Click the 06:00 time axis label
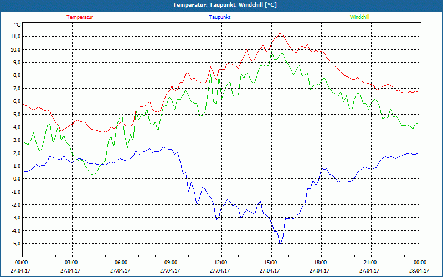Image resolution: width=443 pixels, height=277 pixels. coord(122,263)
